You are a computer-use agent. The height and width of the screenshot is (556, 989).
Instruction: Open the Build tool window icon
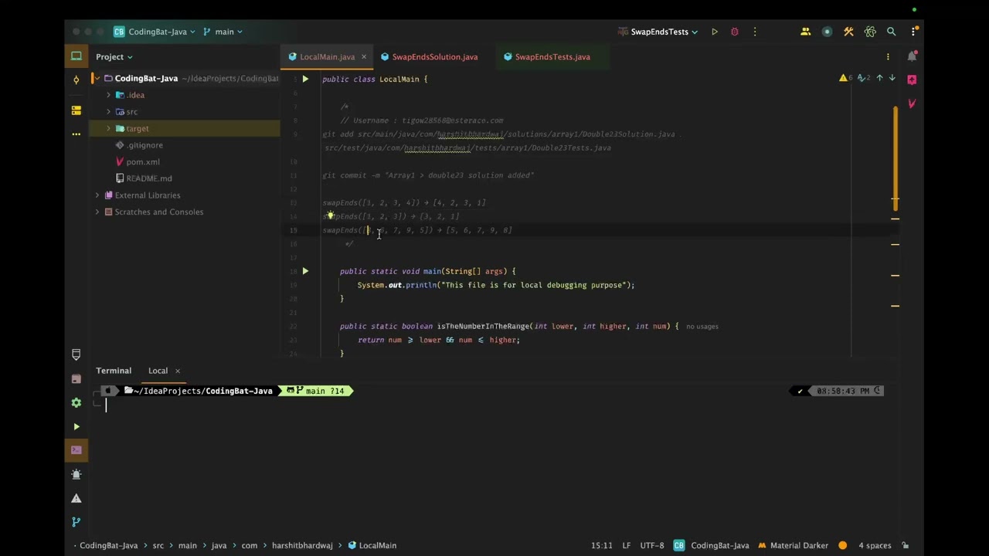[x=76, y=378]
